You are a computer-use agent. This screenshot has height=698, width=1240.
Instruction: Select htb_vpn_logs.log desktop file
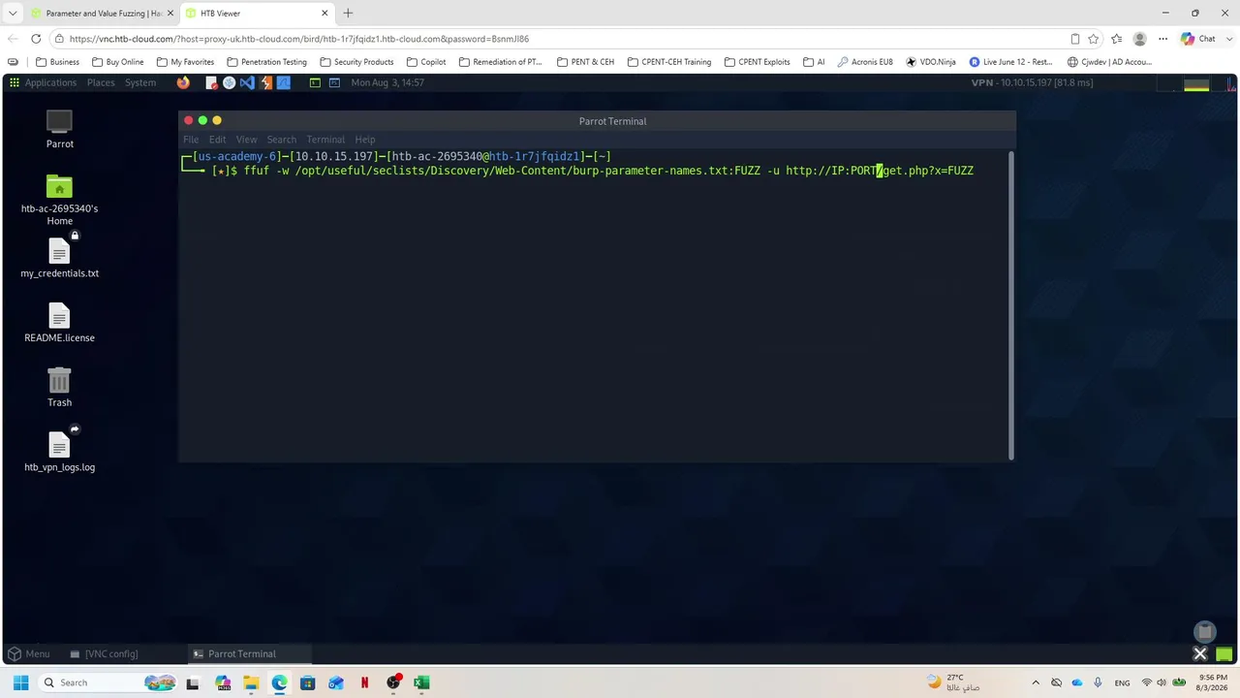59,452
